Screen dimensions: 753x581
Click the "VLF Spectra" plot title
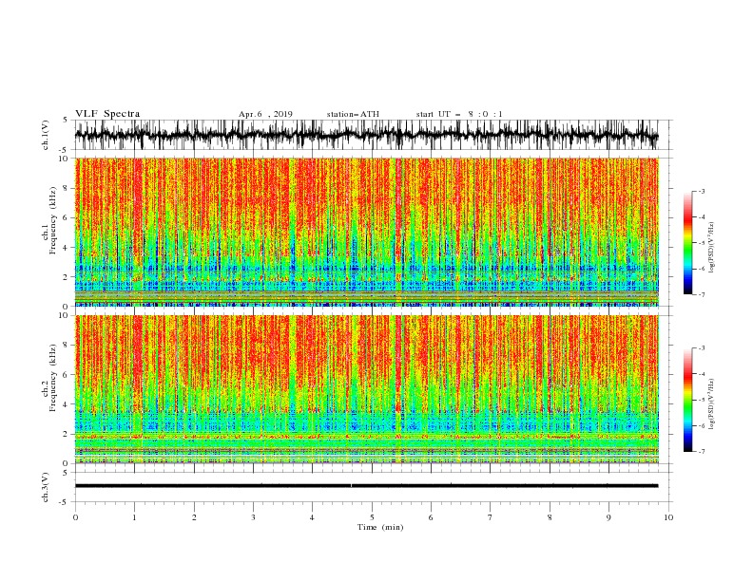(107, 114)
